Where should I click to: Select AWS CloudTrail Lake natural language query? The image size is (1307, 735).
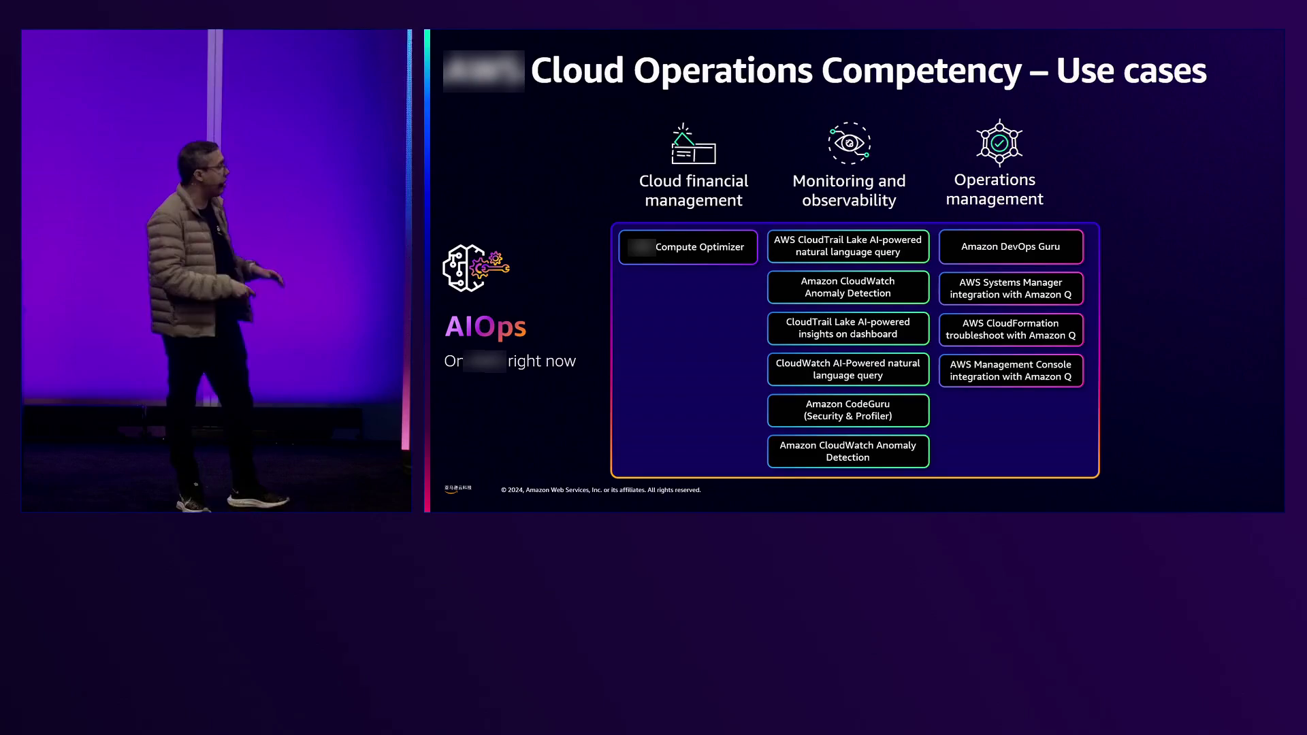(848, 246)
